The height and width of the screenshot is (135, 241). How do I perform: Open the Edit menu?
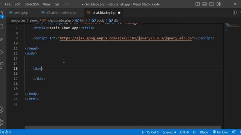click(17, 4)
